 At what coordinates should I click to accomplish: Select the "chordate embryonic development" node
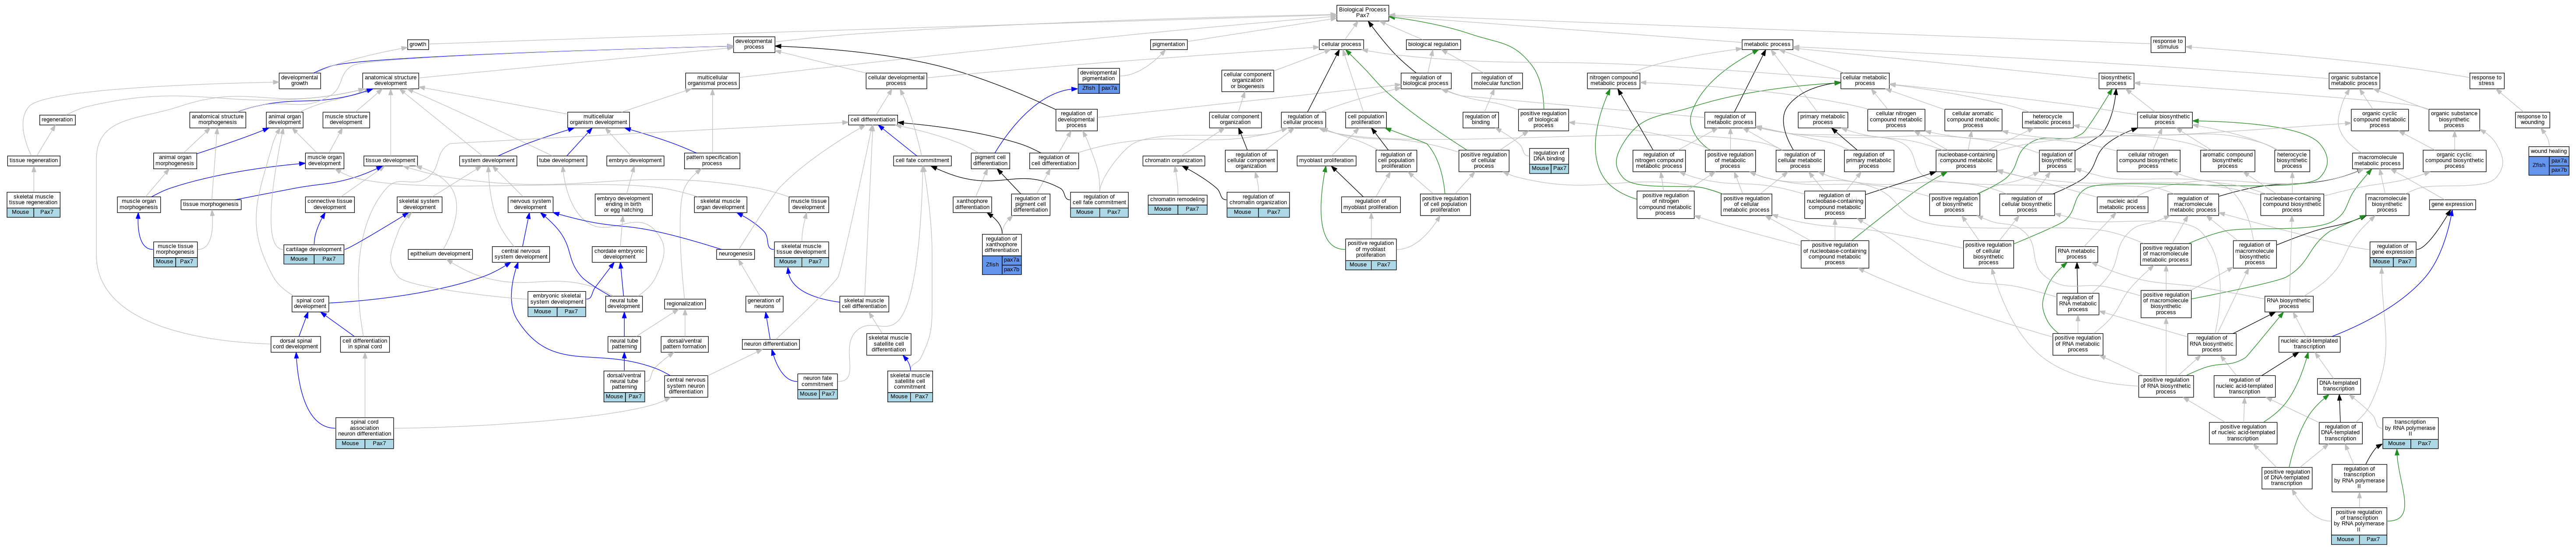619,254
